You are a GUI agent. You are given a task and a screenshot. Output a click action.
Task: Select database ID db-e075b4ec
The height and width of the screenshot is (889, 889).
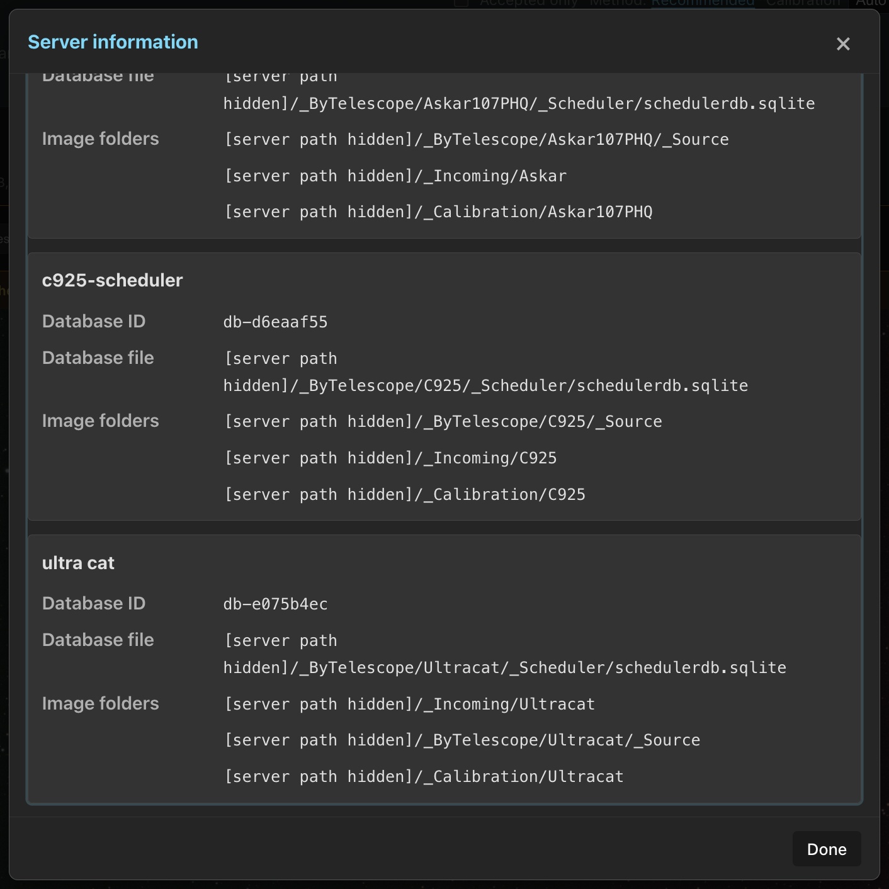[x=275, y=604]
